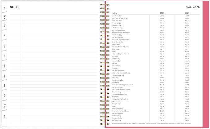
Task: Select the 2024 column header
Action: [x=187, y=13]
